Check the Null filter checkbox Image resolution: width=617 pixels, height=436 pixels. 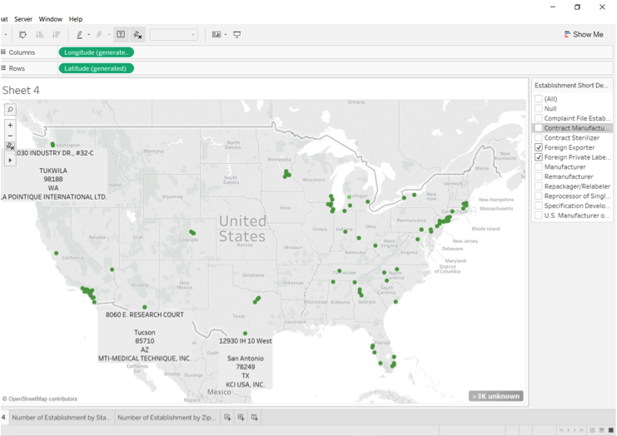tap(539, 108)
